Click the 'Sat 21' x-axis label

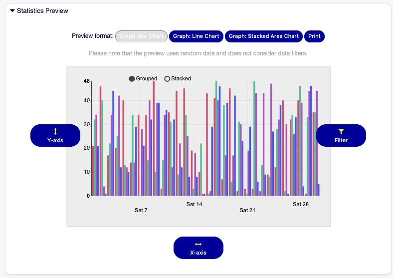point(247,210)
